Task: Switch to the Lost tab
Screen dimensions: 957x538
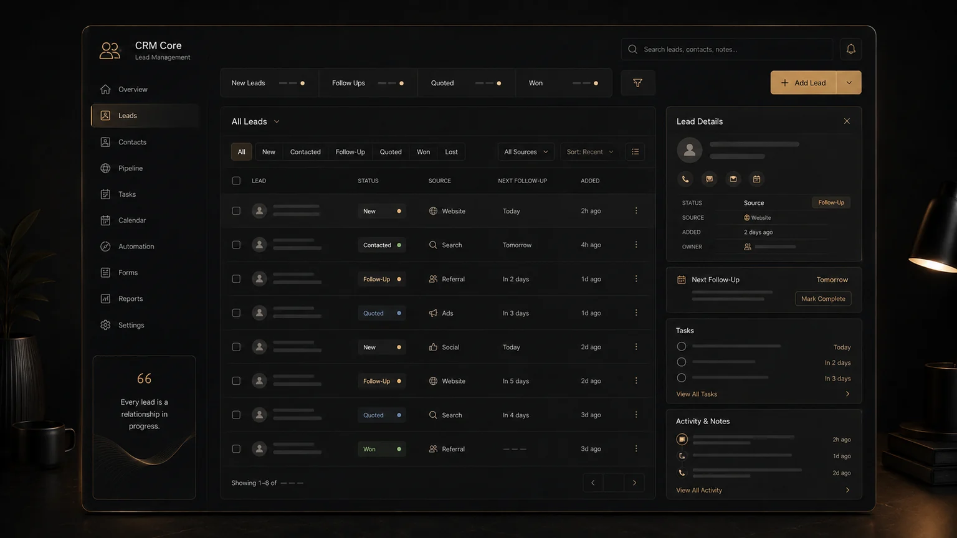Action: click(x=451, y=152)
